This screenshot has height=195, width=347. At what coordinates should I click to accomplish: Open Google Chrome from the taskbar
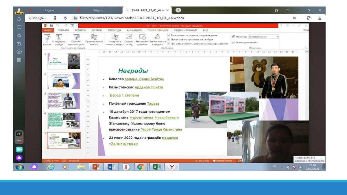coord(141,167)
